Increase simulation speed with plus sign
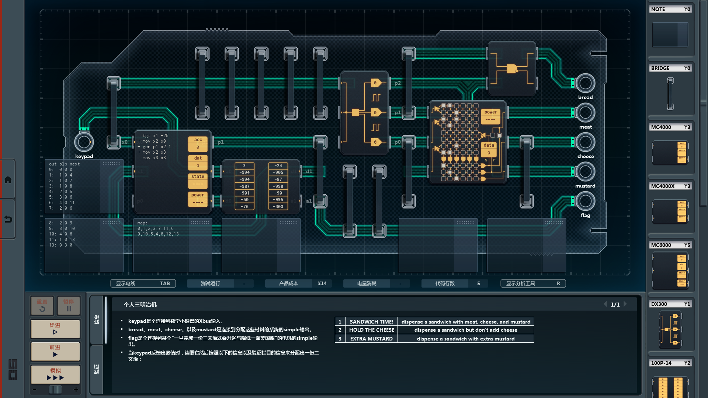Screen dimensions: 708x398 coord(76,390)
